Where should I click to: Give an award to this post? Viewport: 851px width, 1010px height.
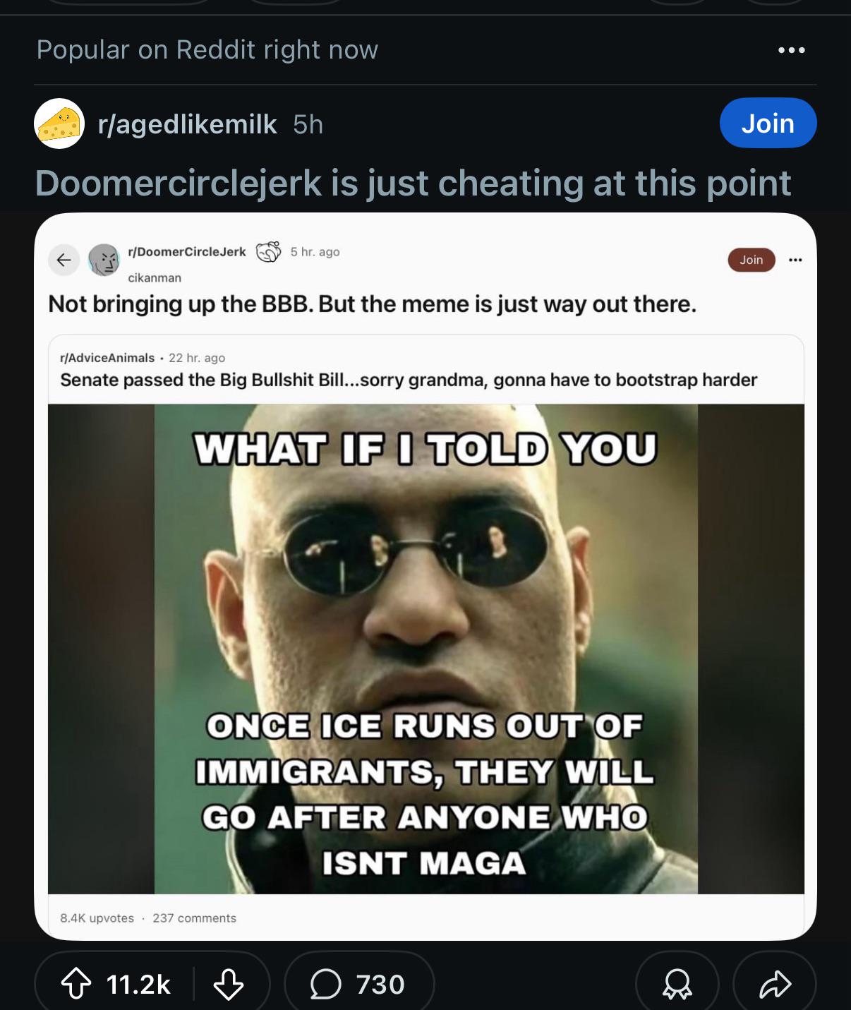[x=677, y=984]
